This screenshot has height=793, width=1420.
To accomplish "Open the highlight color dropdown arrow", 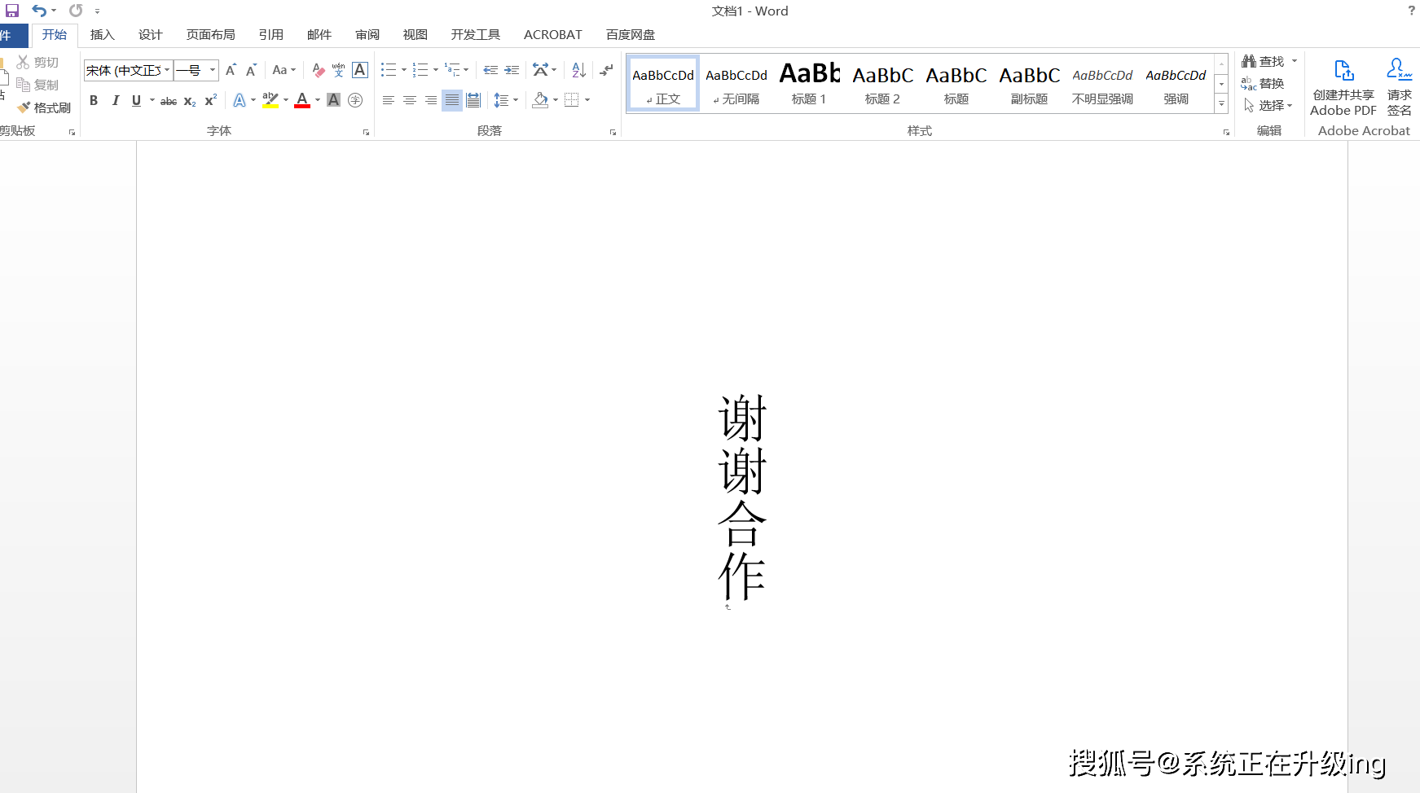I will [286, 100].
